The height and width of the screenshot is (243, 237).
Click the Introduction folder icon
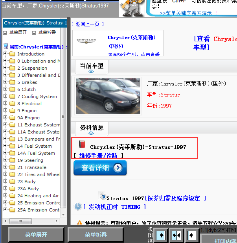(x=12, y=54)
